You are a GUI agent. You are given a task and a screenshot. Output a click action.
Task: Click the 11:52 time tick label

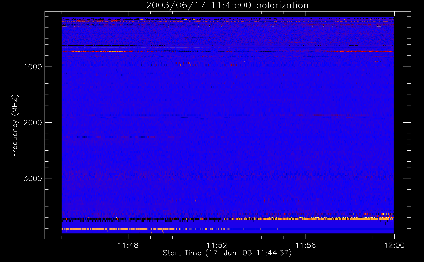tap(217, 245)
